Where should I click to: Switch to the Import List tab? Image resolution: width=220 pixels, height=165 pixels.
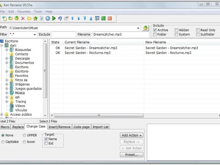pyautogui.click(x=101, y=127)
